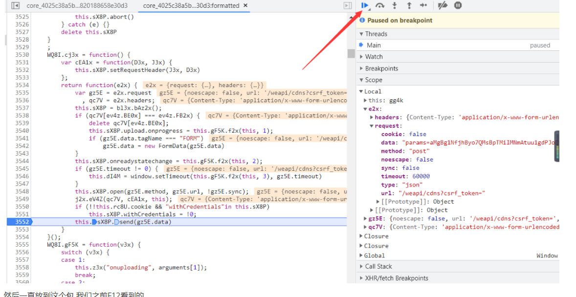
Task: Expand e2x's [[Prototype]] Object
Action: tap(372, 210)
